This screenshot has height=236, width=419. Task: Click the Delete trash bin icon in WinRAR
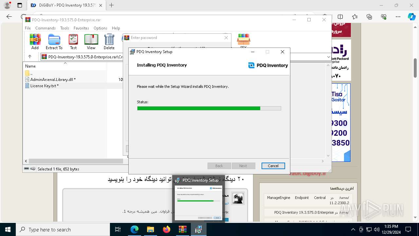pos(109,42)
